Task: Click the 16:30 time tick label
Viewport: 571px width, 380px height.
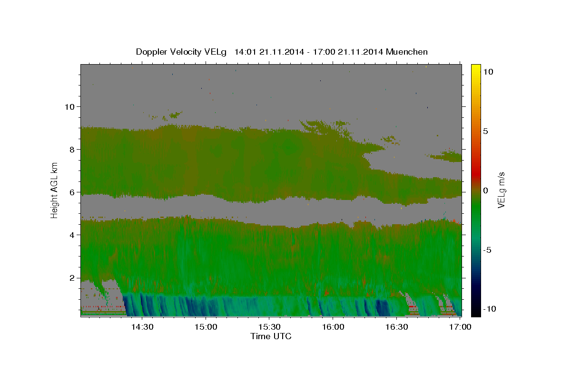Action: 396,327
